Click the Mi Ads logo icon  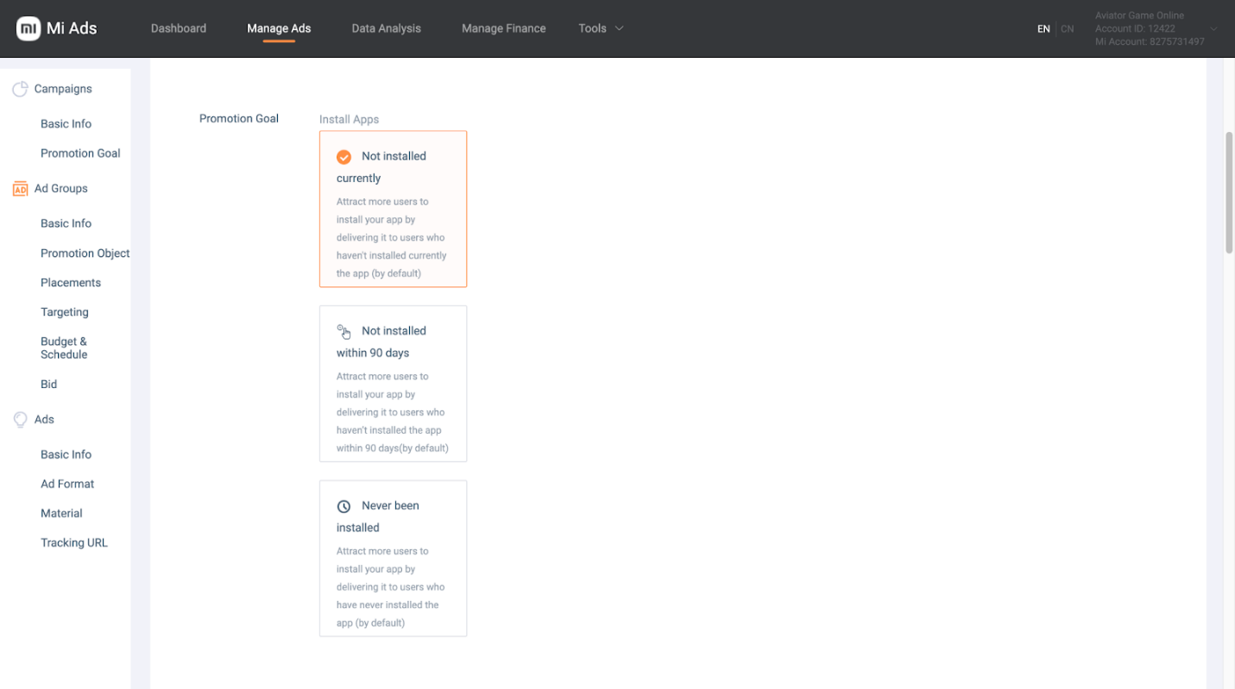28,28
